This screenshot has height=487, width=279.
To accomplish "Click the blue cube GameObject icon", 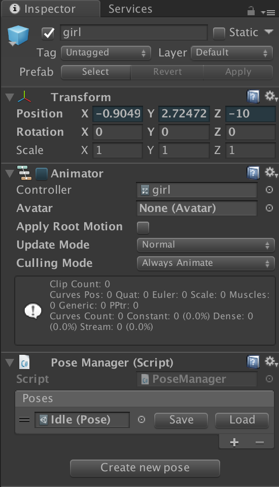I will click(x=18, y=35).
